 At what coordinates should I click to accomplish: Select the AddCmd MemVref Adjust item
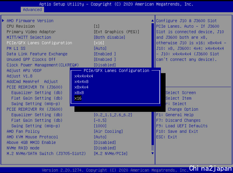[32, 82]
